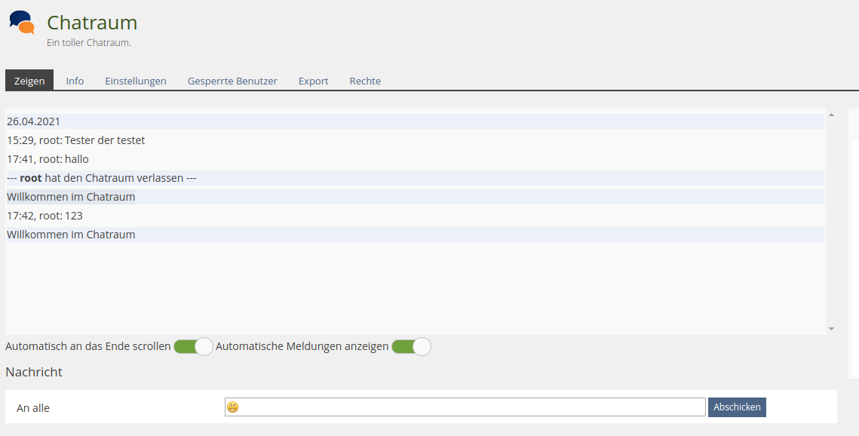Open the Rechte tab
The image size is (859, 436).
365,81
